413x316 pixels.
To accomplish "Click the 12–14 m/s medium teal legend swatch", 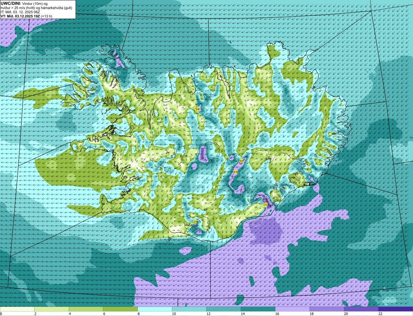I will pos(224,309).
